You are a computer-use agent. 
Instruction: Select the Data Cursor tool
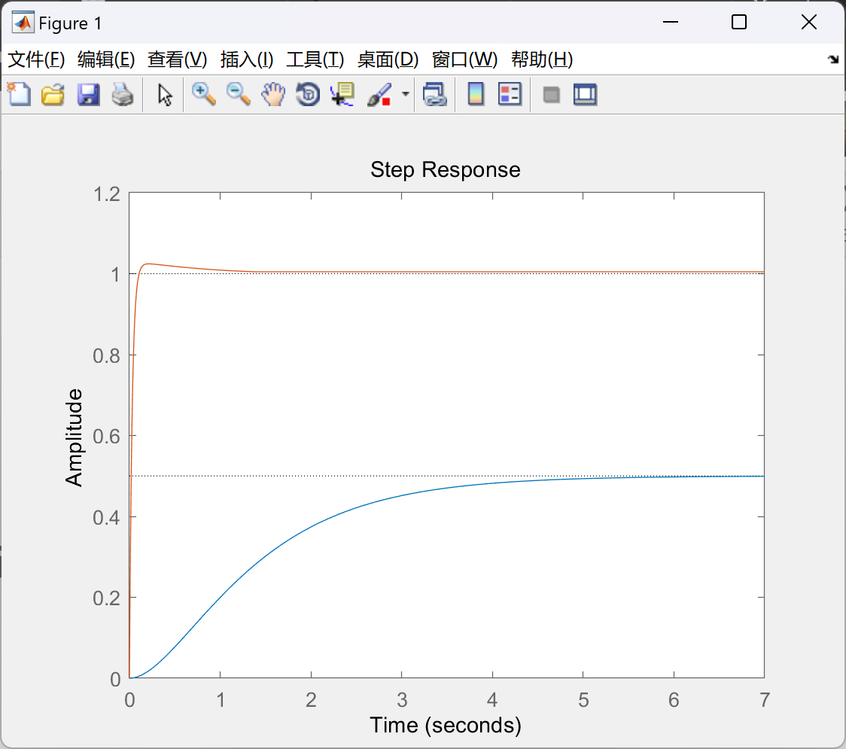click(x=342, y=94)
